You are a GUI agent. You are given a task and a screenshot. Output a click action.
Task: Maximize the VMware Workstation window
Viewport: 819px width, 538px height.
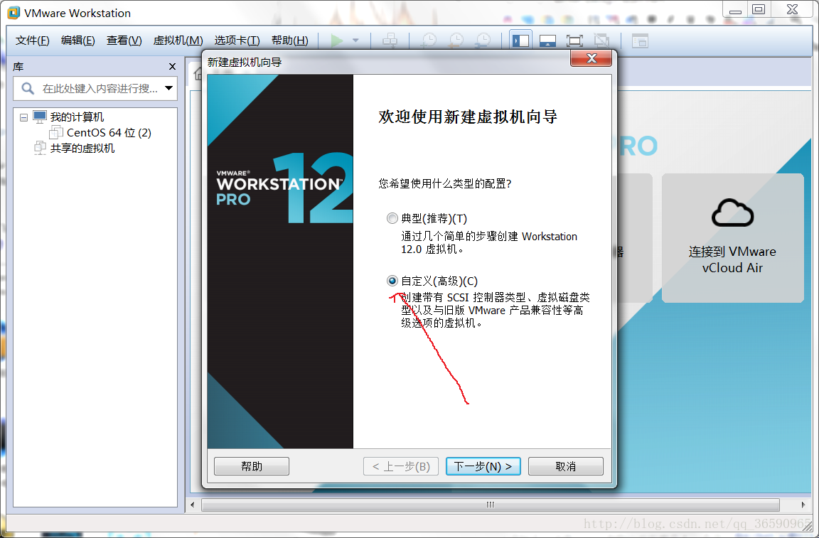tap(759, 9)
